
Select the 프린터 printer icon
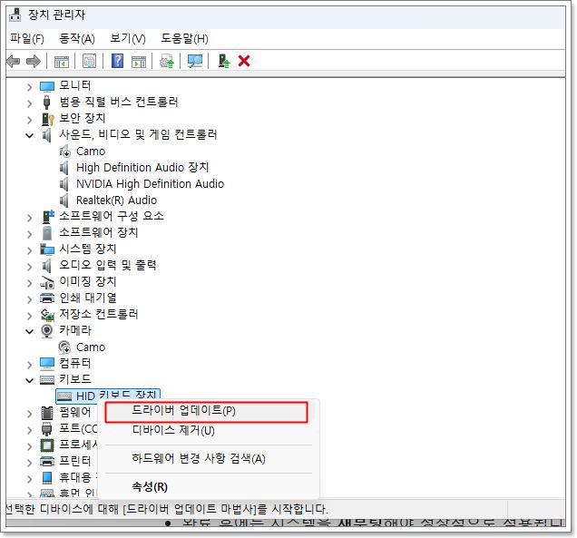pos(47,461)
